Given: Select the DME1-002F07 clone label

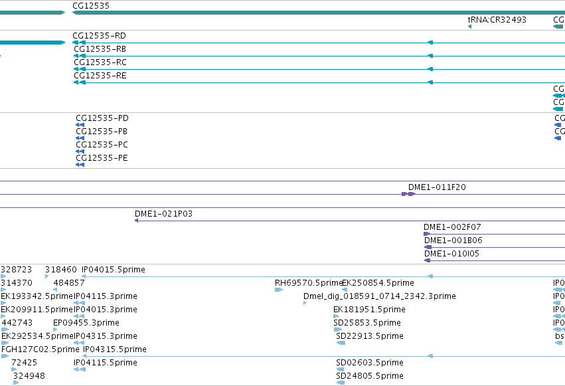Looking at the screenshot, I should coord(452,227).
